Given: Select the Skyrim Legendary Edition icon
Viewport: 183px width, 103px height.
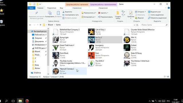Looking at the screenshot, I should point(56,63).
